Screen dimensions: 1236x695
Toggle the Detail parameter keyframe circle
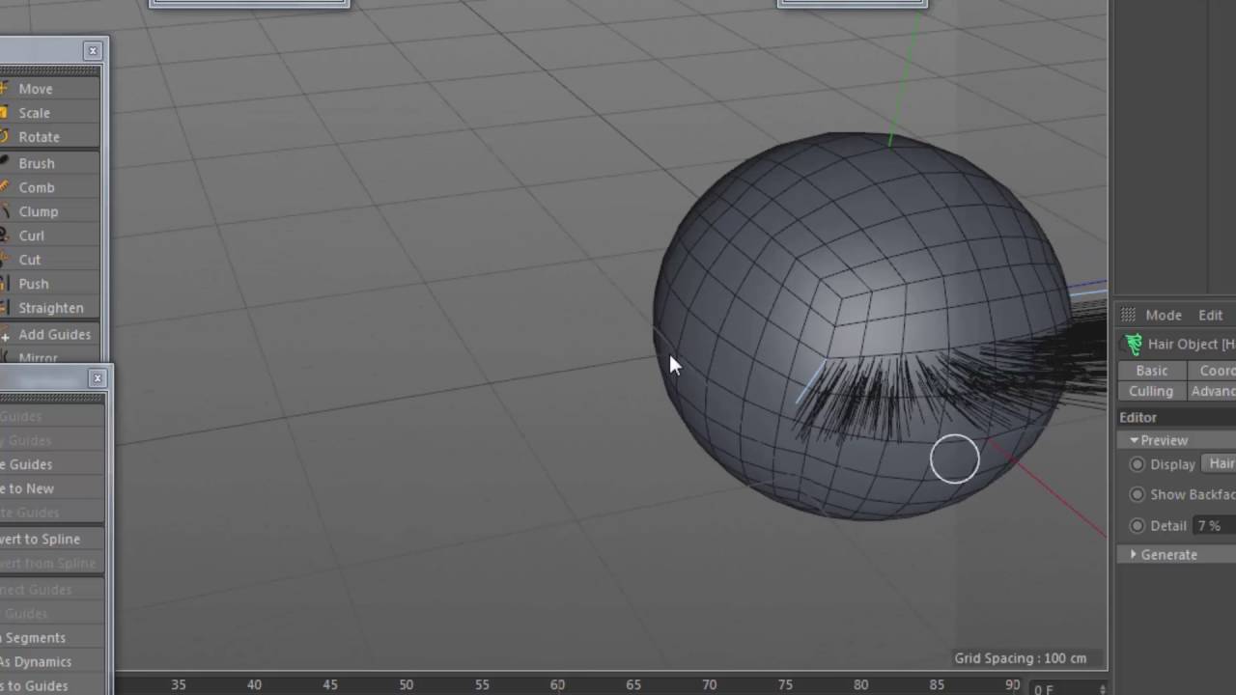pyautogui.click(x=1137, y=526)
